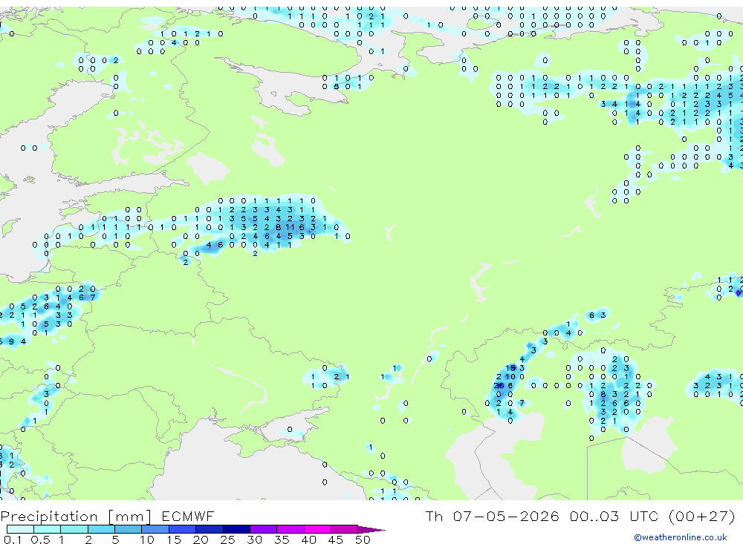The height and width of the screenshot is (544, 743).
Task: Click the '00..03 UTC' time range
Action: pyautogui.click(x=615, y=516)
